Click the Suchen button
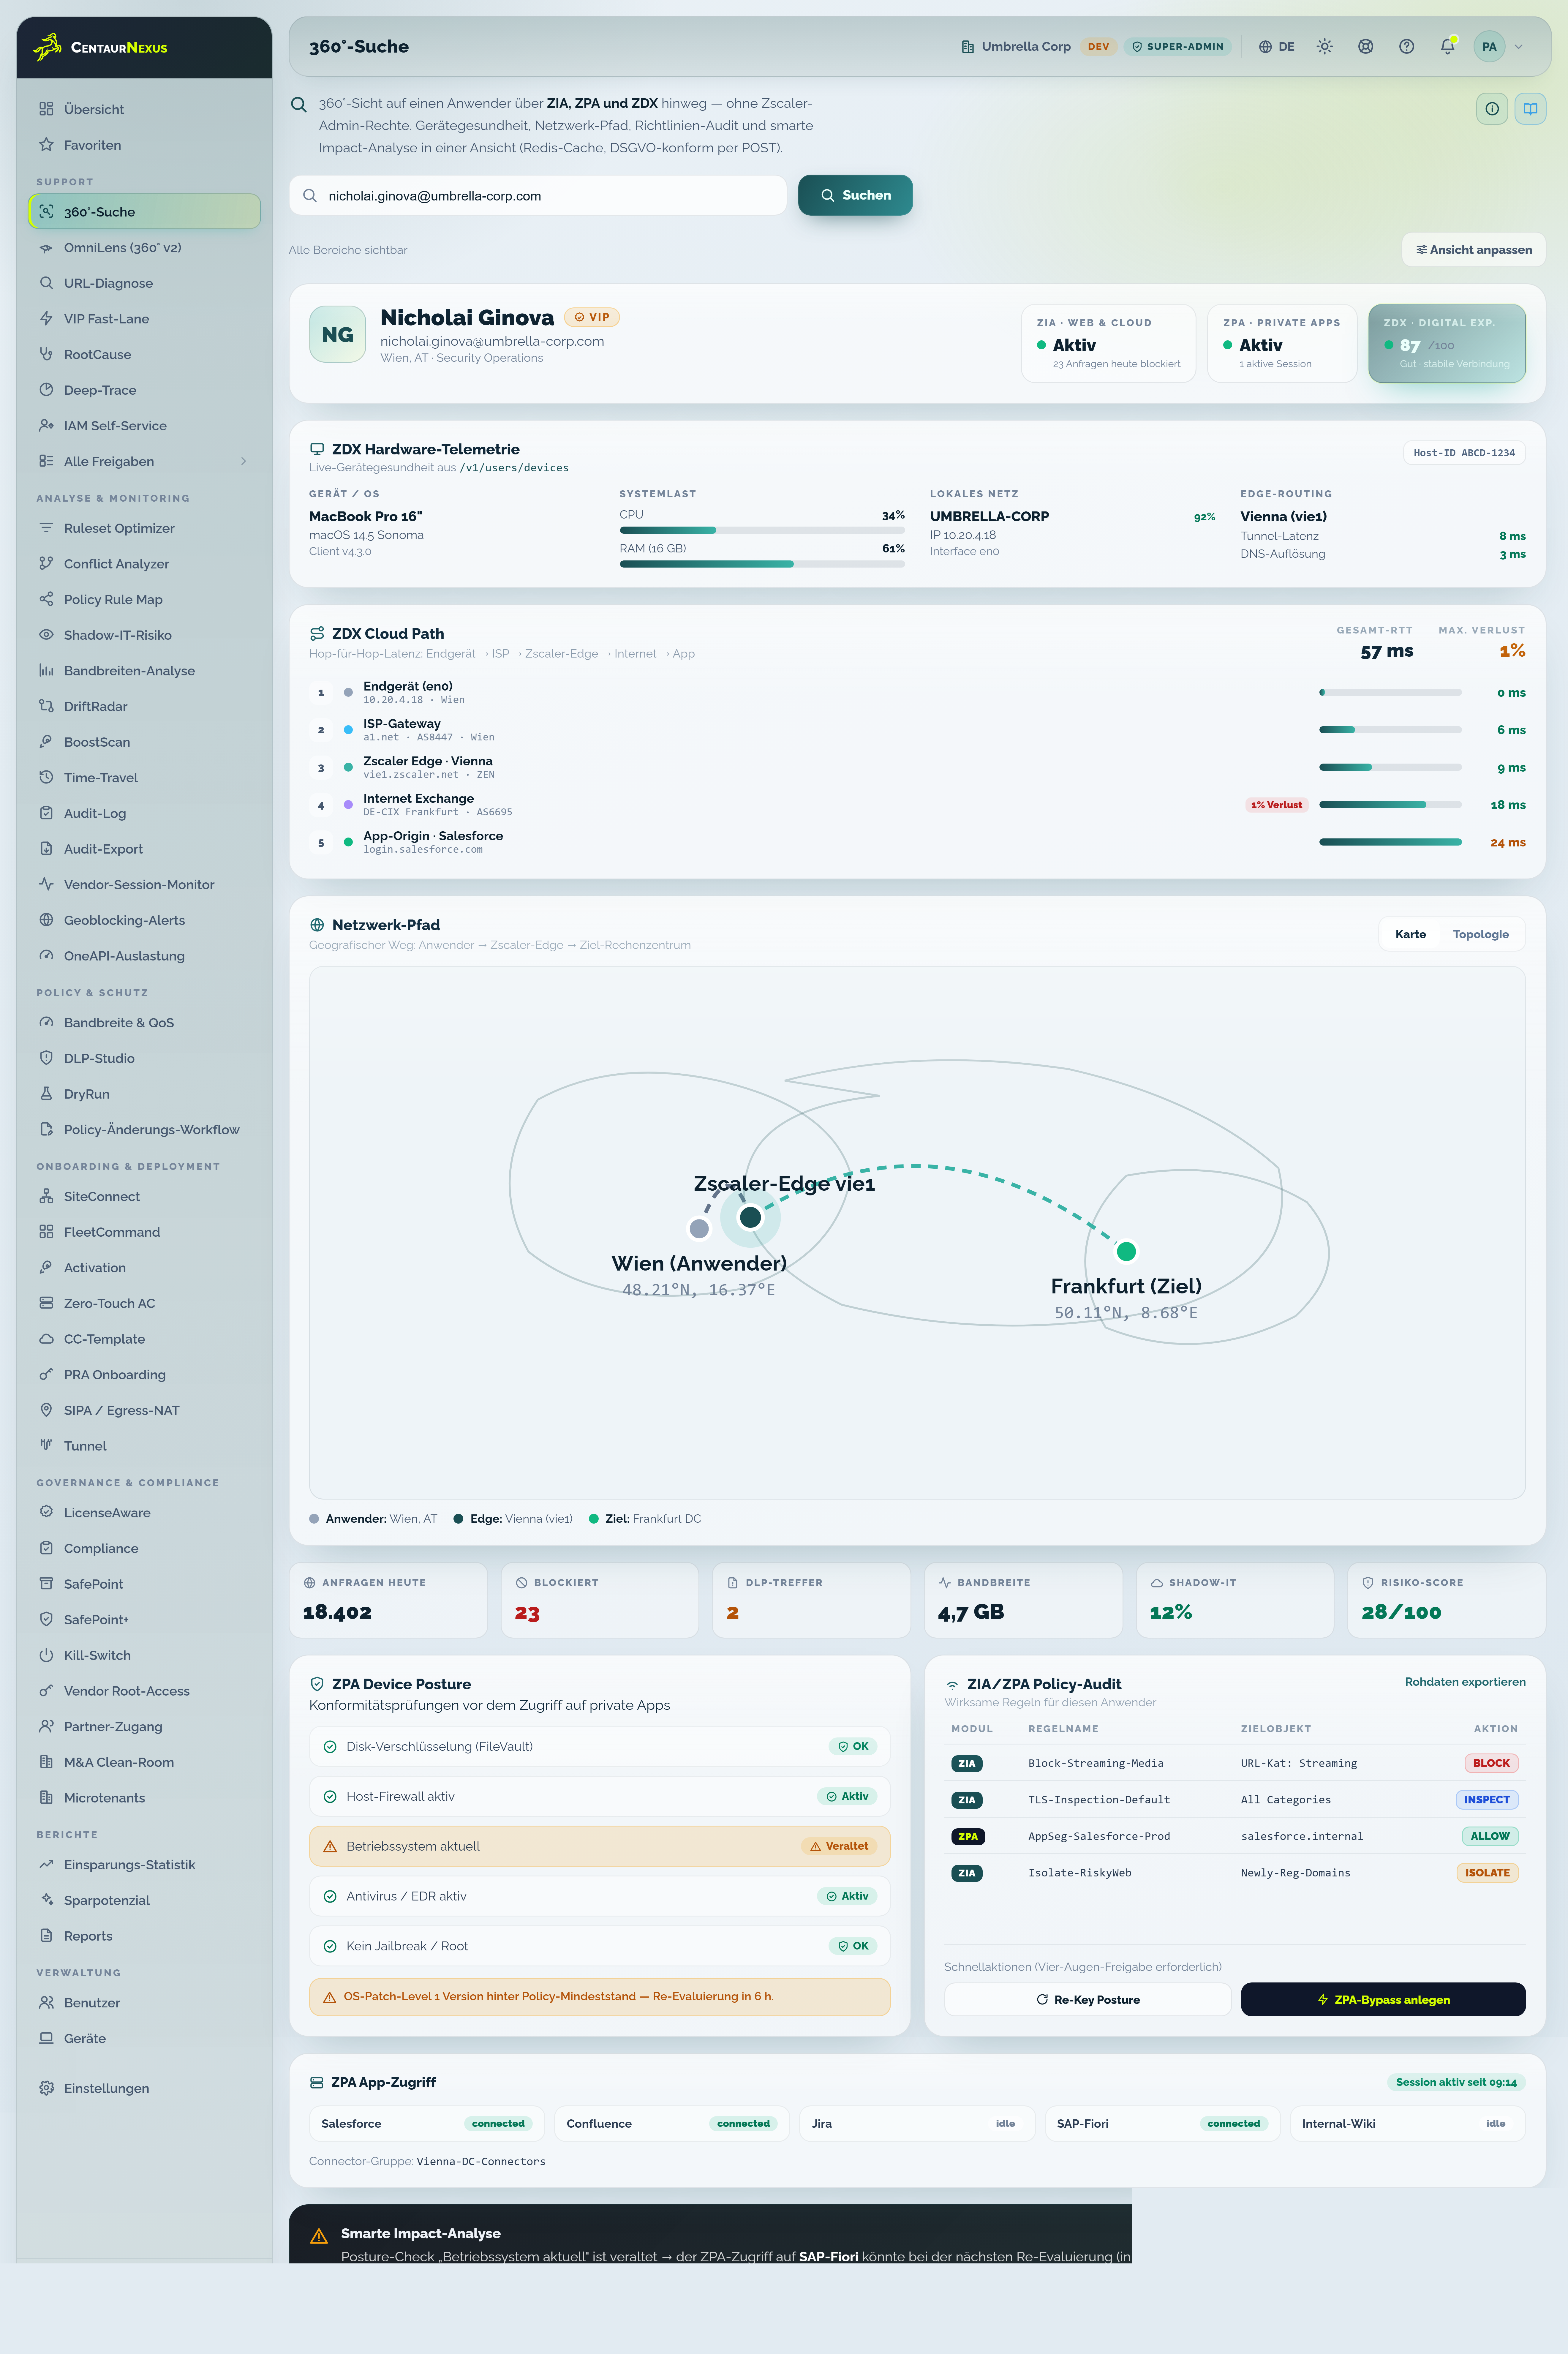 point(855,195)
